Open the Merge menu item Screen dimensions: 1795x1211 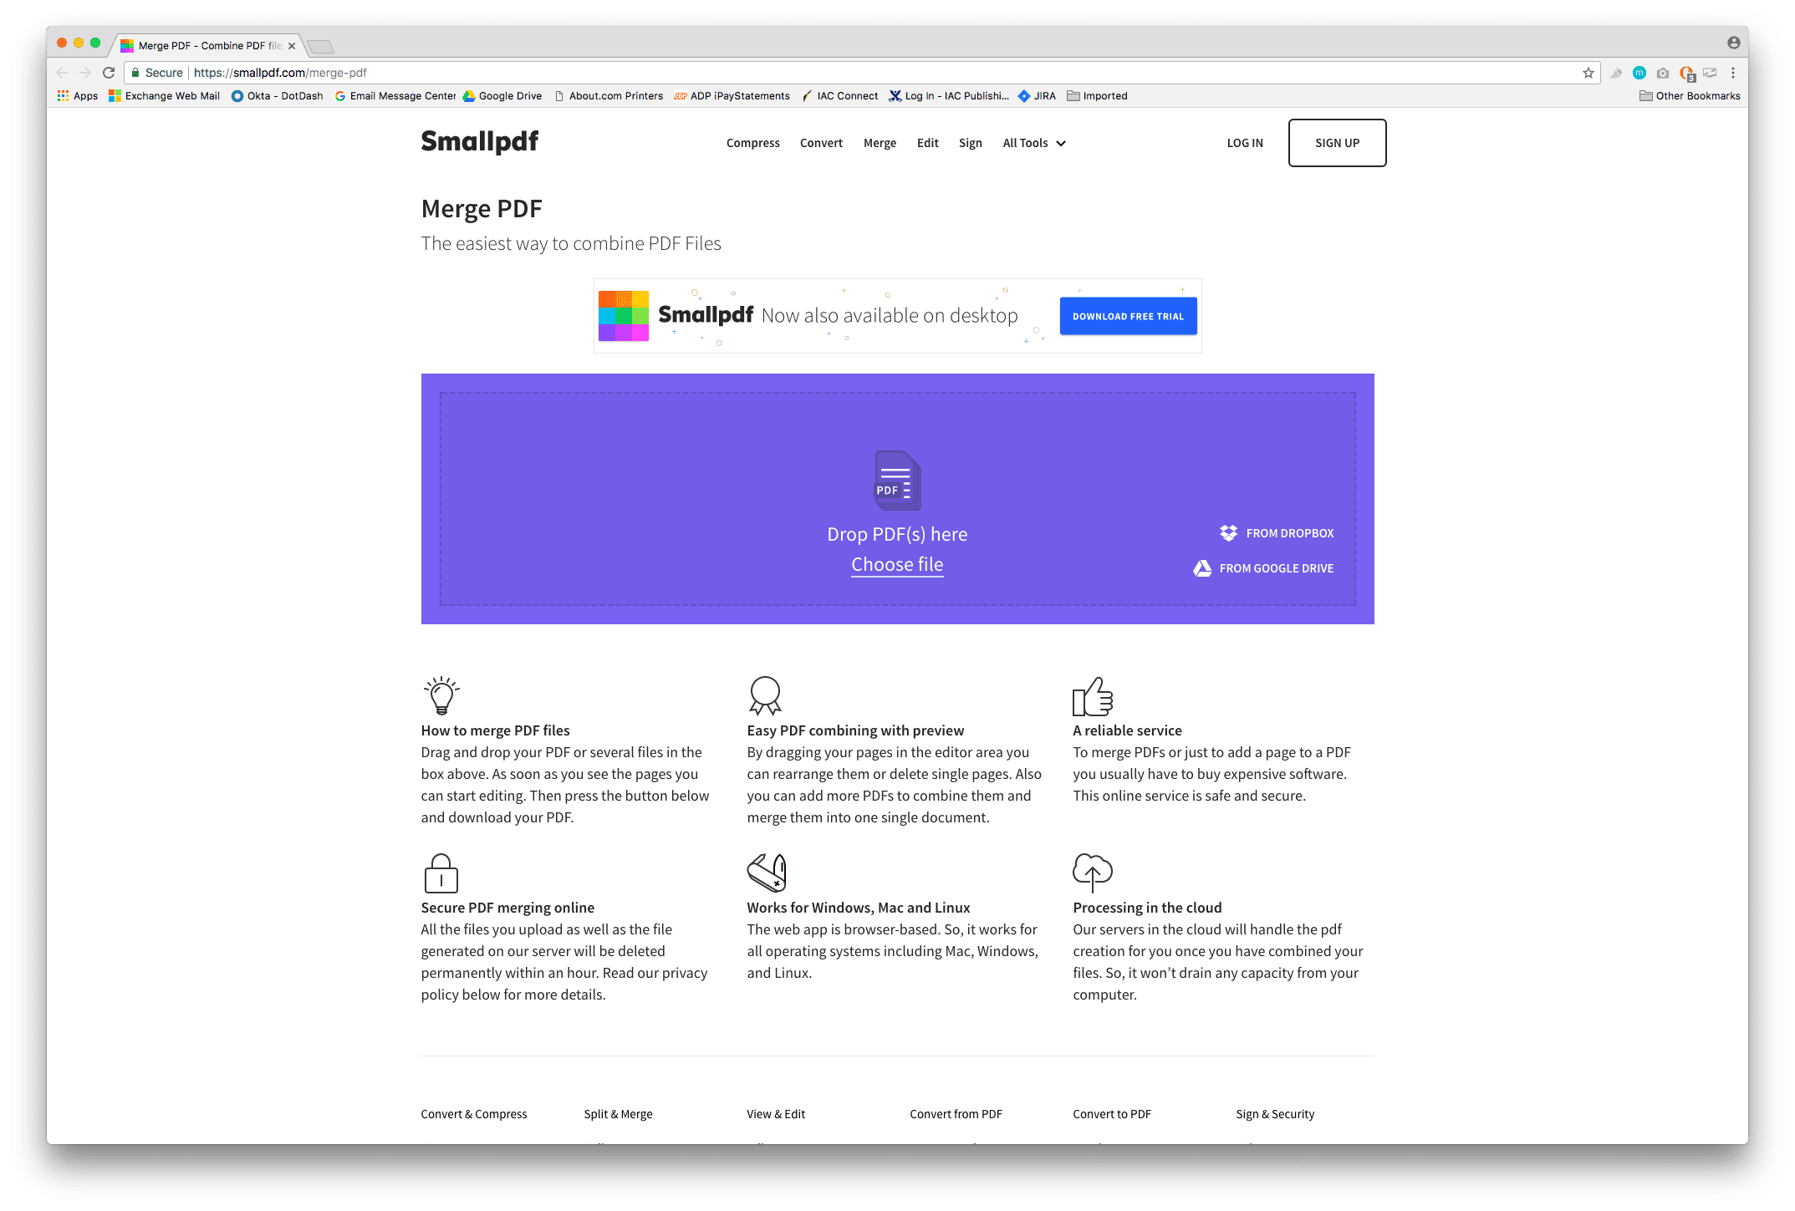pyautogui.click(x=880, y=143)
